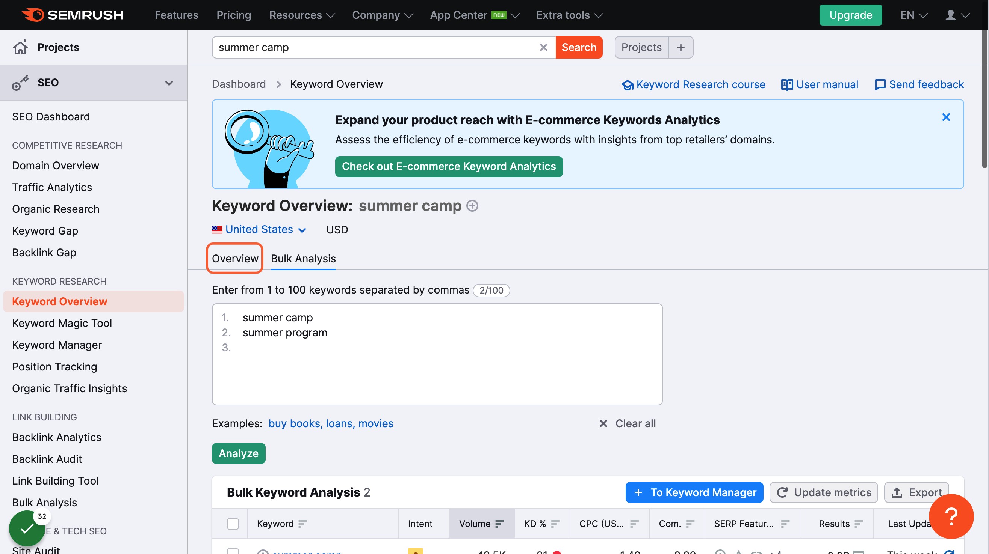Change language via EN dropdown

914,15
